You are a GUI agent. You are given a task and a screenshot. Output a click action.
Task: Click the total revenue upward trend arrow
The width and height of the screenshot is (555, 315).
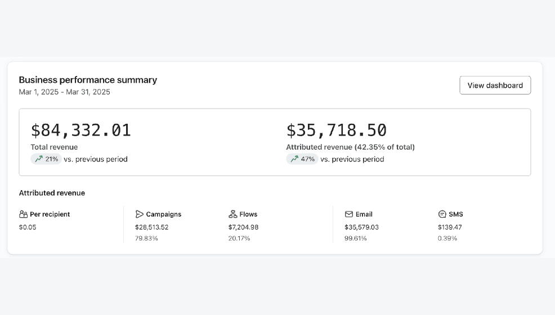tap(39, 159)
